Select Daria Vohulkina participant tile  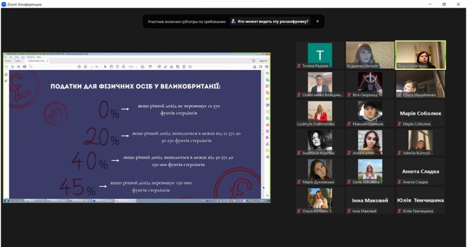click(x=370, y=171)
